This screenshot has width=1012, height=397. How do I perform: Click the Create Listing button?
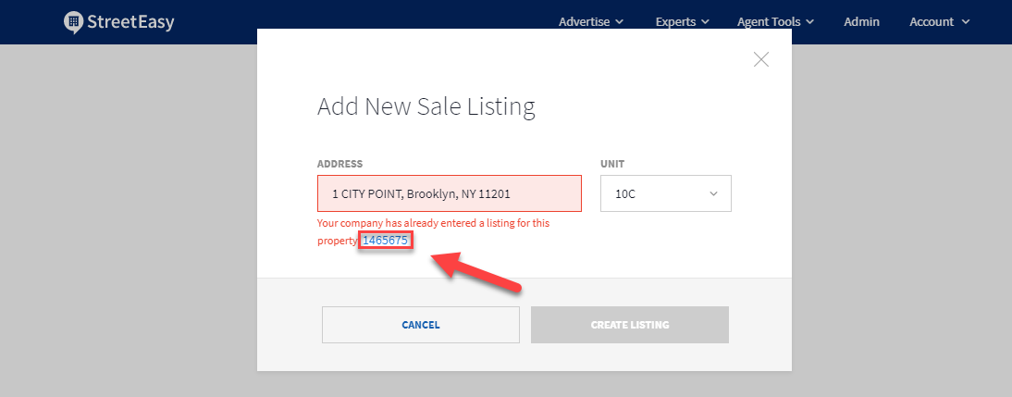(629, 325)
